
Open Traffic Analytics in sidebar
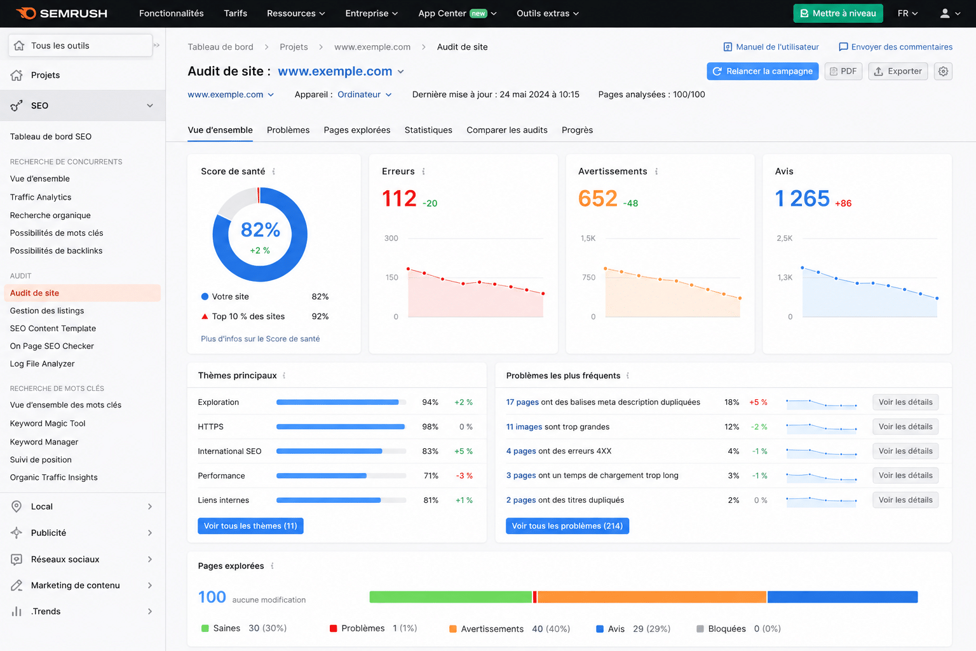41,197
